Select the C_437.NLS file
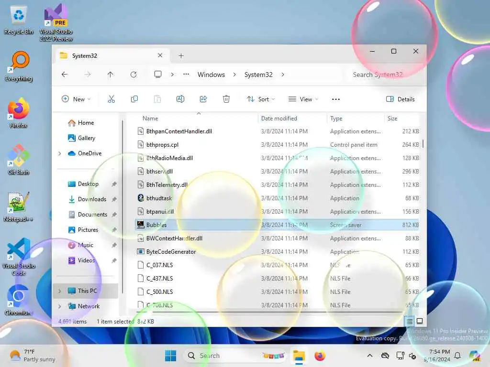Viewport: 490px width, 367px height. point(277,279)
